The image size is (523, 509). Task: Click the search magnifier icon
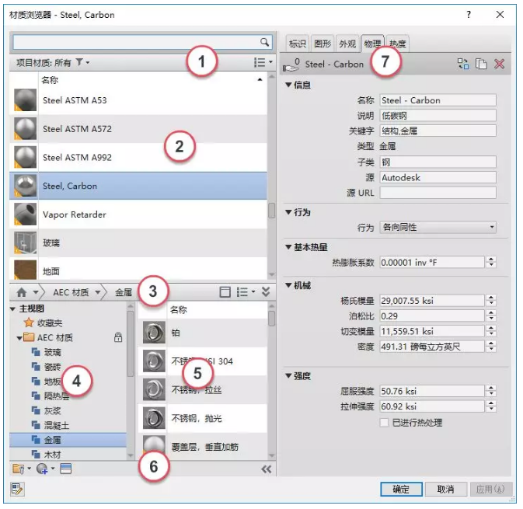click(x=264, y=42)
